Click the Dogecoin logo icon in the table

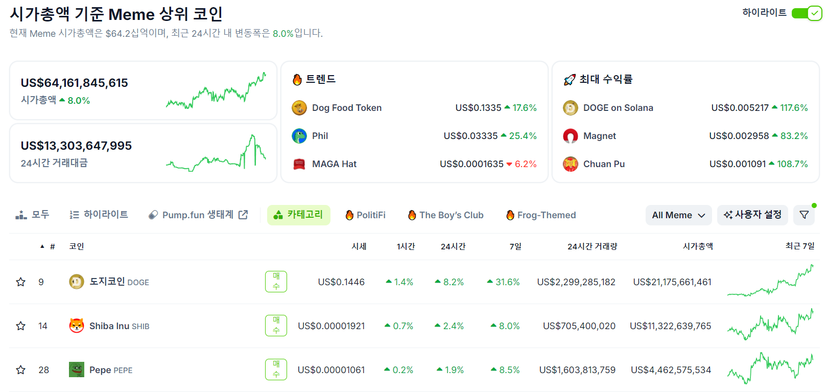click(x=77, y=282)
